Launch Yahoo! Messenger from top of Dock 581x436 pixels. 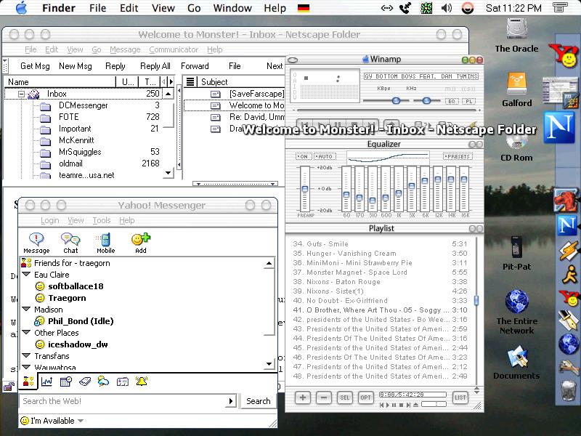click(x=565, y=56)
